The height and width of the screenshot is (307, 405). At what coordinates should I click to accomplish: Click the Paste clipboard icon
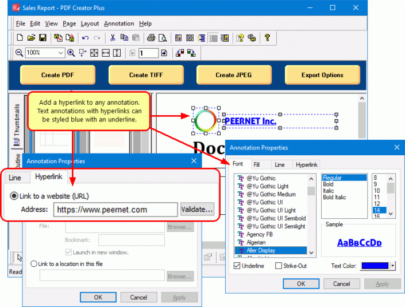(136, 38)
